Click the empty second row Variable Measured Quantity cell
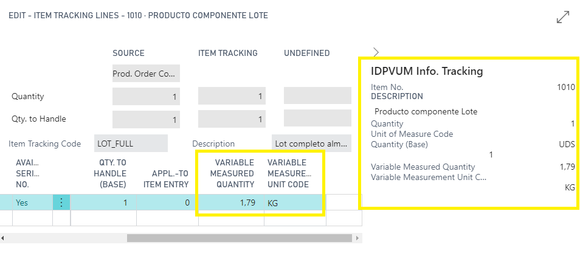The height and width of the screenshot is (253, 580). click(x=231, y=218)
